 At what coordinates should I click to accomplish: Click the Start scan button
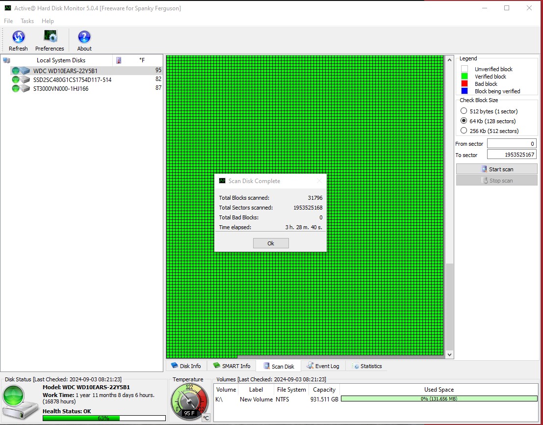click(x=496, y=169)
